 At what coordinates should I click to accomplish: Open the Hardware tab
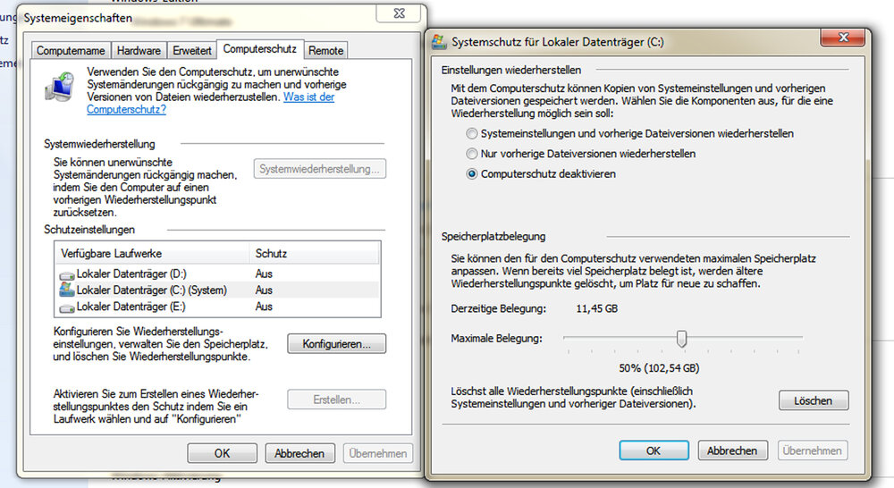pyautogui.click(x=139, y=50)
